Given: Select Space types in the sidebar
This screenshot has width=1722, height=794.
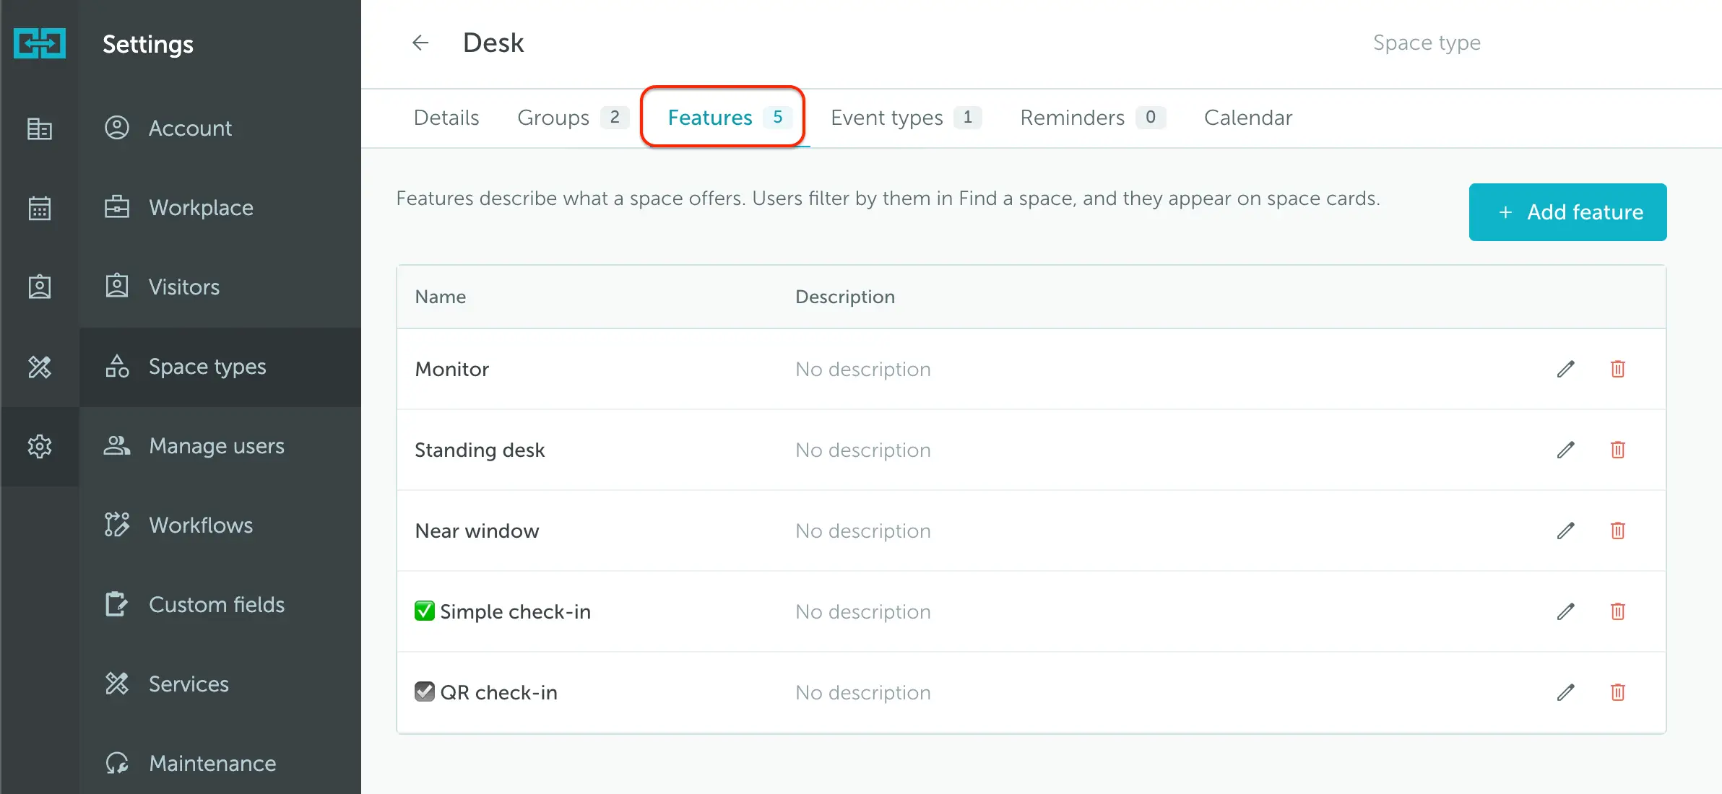Looking at the screenshot, I should tap(220, 367).
